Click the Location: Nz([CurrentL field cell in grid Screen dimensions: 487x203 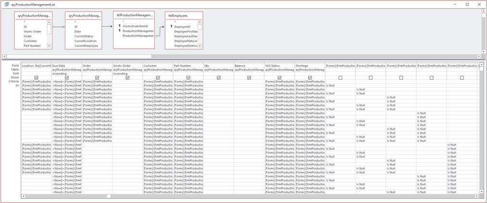coord(37,66)
